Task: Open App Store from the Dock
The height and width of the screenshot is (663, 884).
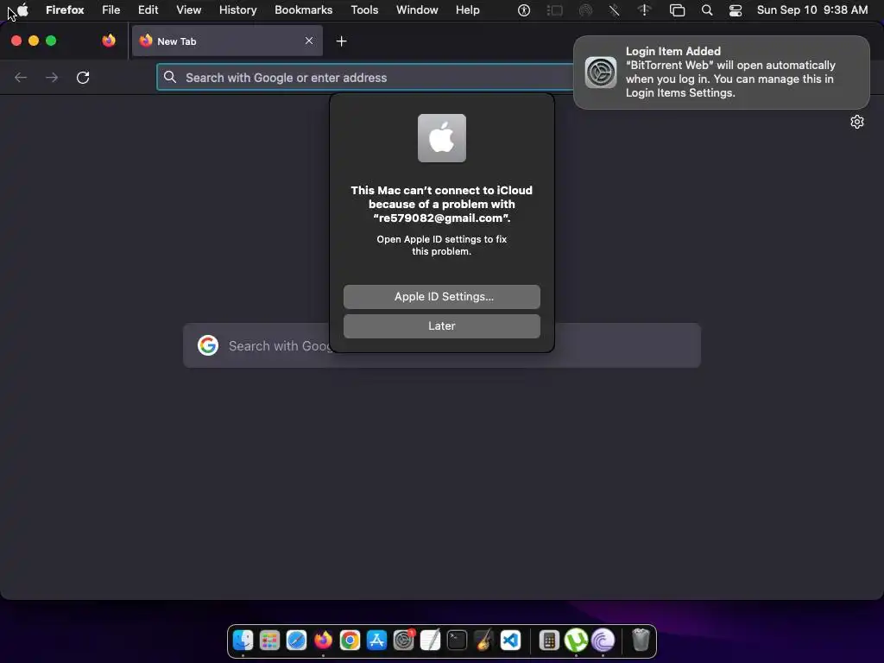Action: [376, 641]
